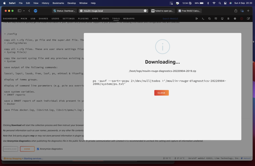Expand the sidebar dropdown chevron in Safari

pos(24,11)
